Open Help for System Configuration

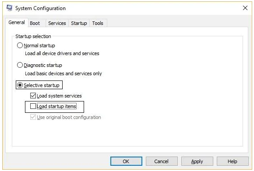pos(233,161)
